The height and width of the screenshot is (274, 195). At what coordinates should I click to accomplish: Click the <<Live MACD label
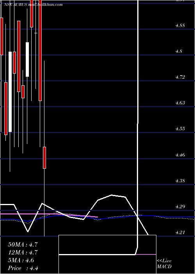coord(164,264)
